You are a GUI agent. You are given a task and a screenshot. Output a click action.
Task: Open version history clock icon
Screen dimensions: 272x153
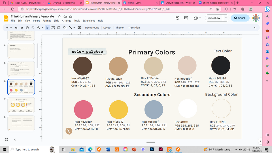[x=177, y=18]
